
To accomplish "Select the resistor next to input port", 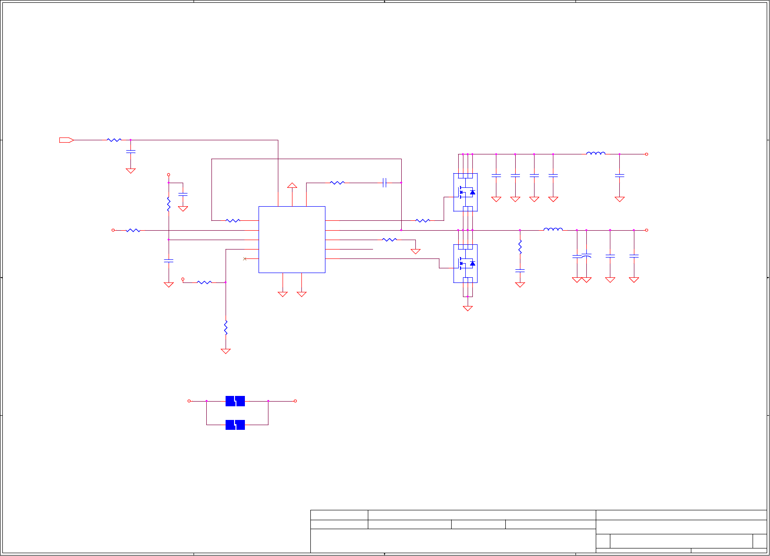I will (x=114, y=140).
